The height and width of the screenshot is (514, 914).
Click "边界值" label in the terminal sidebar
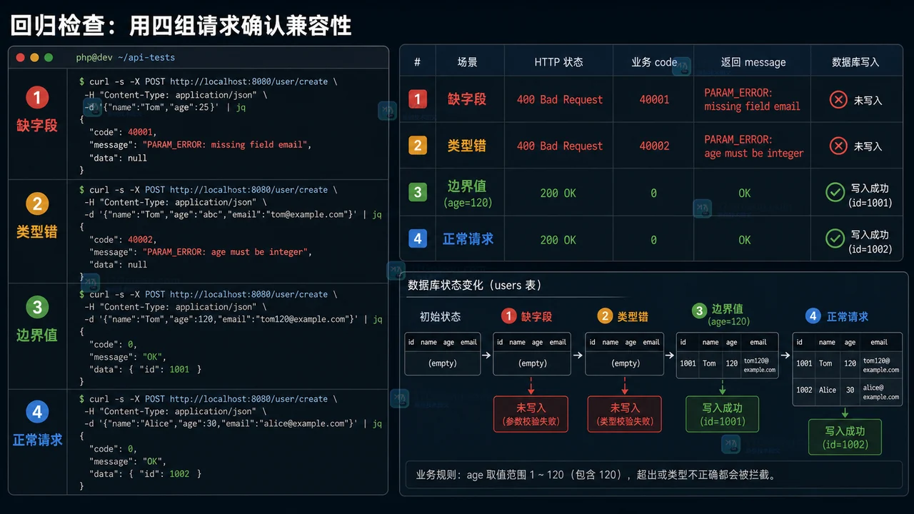click(37, 335)
